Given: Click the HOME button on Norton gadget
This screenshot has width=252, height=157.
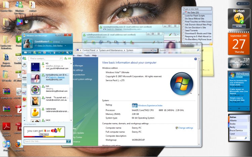Looking at the screenshot, I should [239, 26].
